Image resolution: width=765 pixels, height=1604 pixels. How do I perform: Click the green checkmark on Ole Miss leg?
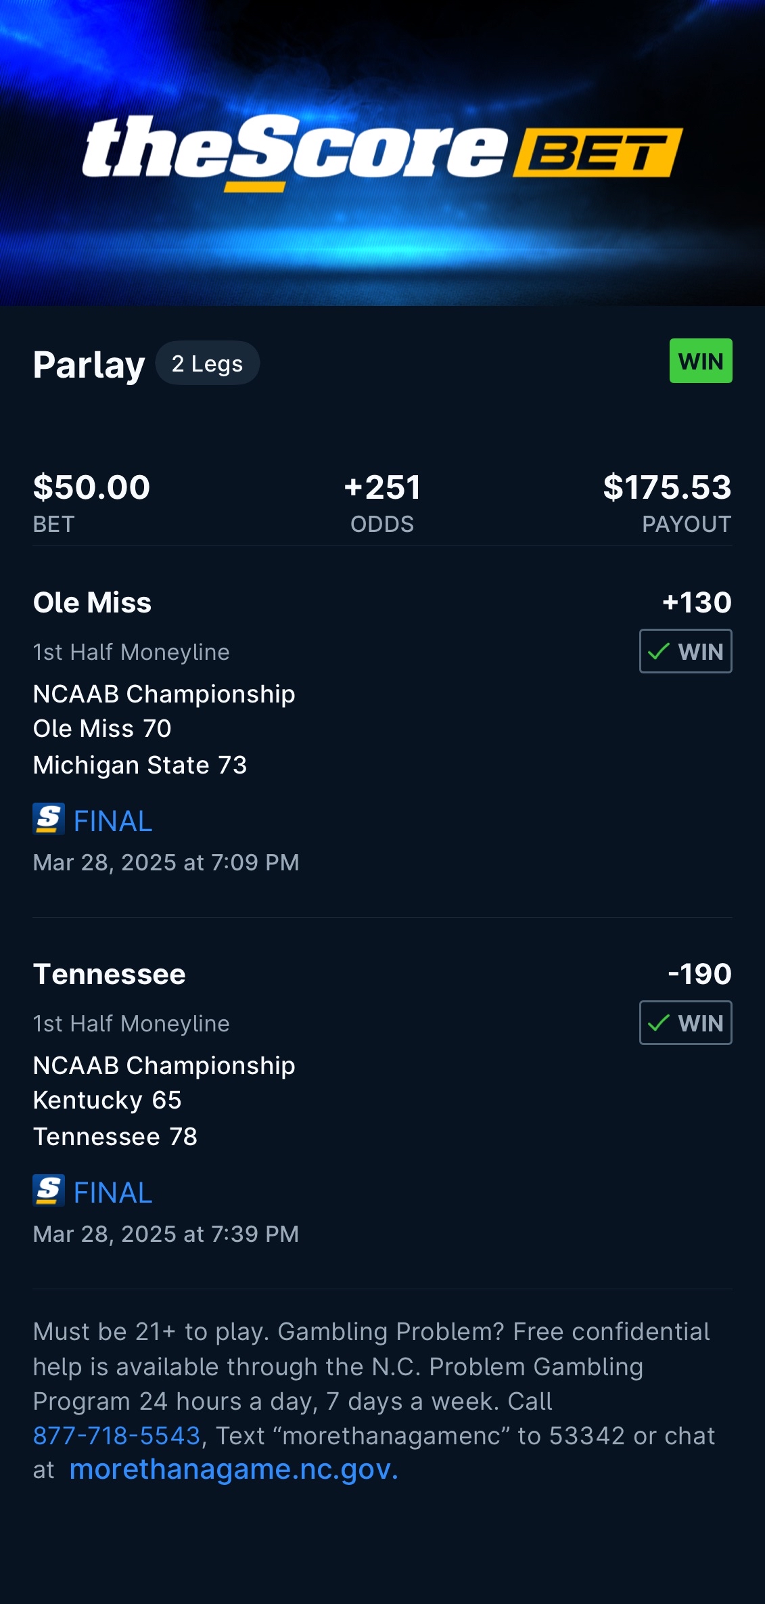tap(658, 651)
